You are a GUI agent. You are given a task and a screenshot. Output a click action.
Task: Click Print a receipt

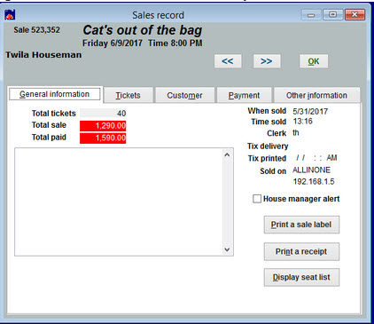[x=301, y=251]
